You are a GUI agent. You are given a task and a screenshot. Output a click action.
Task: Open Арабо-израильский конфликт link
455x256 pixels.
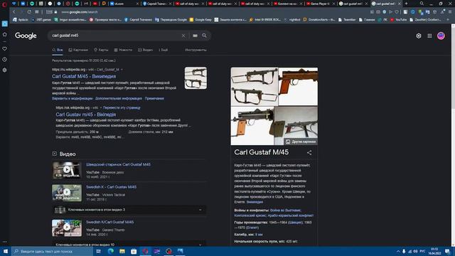click(291, 215)
